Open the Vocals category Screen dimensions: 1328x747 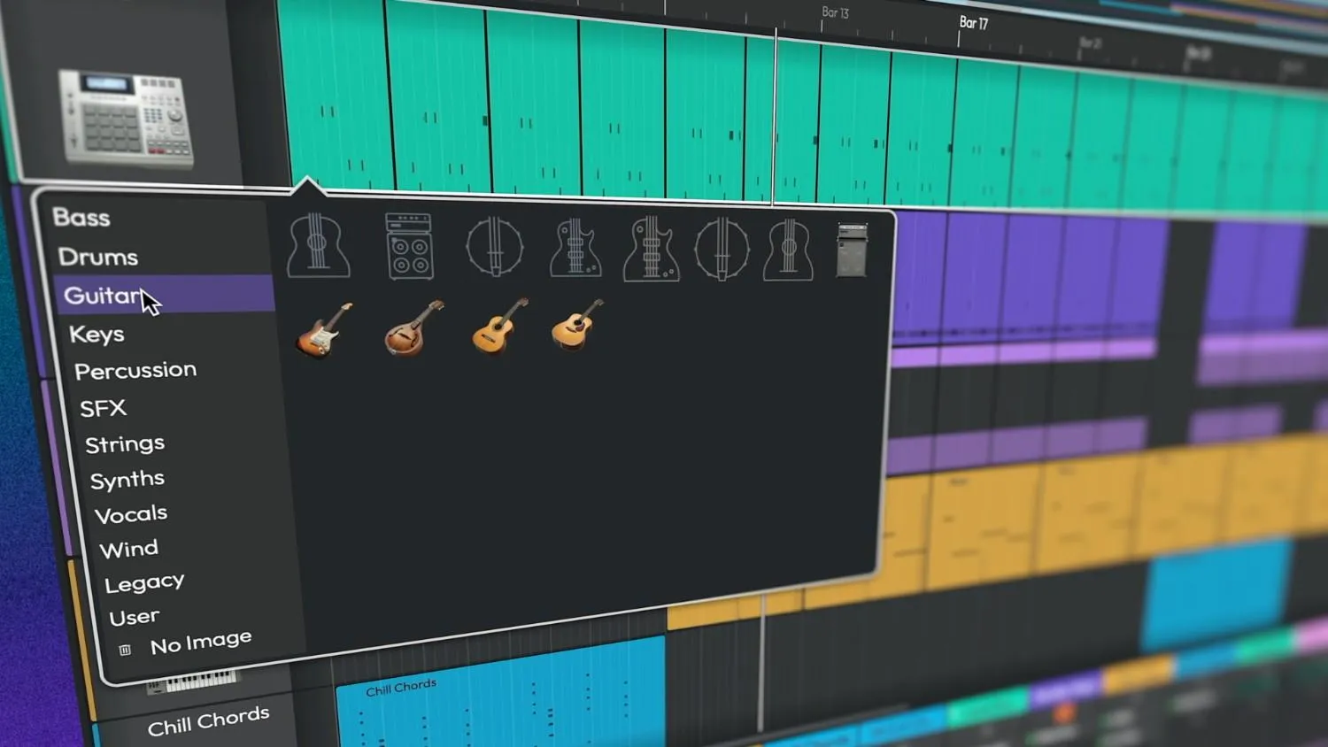131,514
